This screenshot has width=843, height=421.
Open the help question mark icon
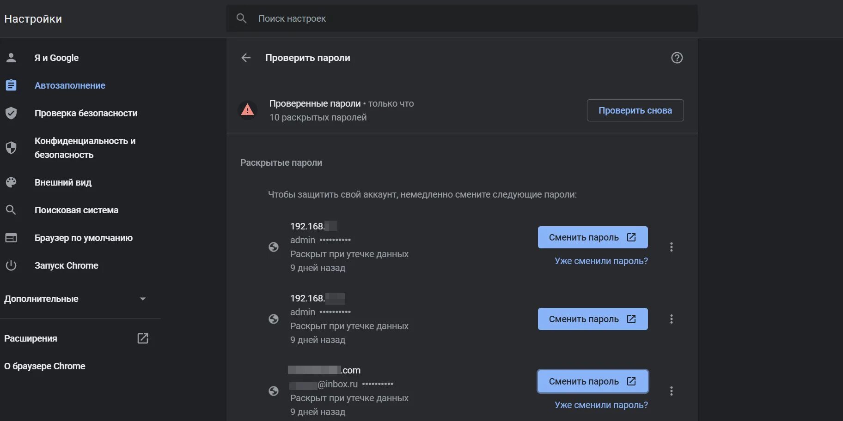point(677,58)
